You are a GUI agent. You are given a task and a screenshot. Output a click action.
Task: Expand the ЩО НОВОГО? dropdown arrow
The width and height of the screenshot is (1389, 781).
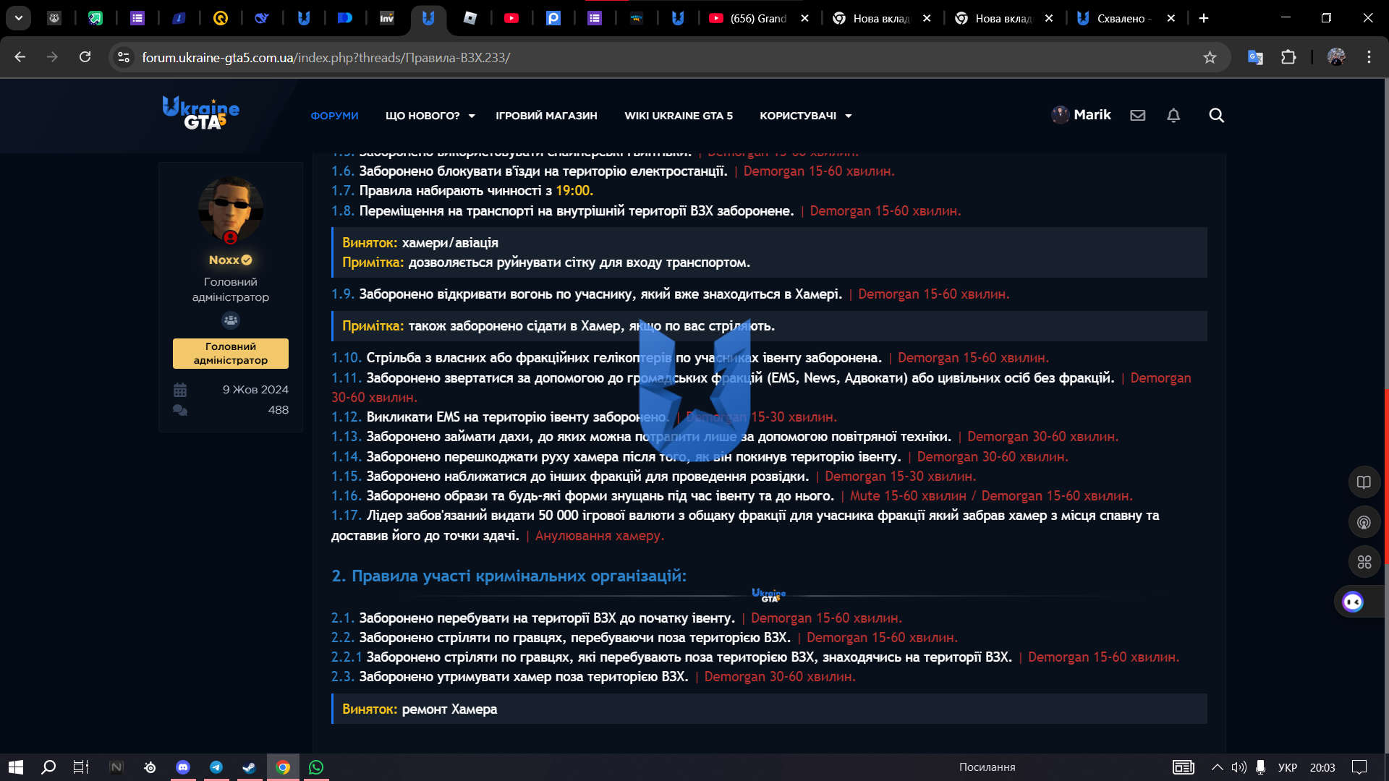pyautogui.click(x=472, y=116)
